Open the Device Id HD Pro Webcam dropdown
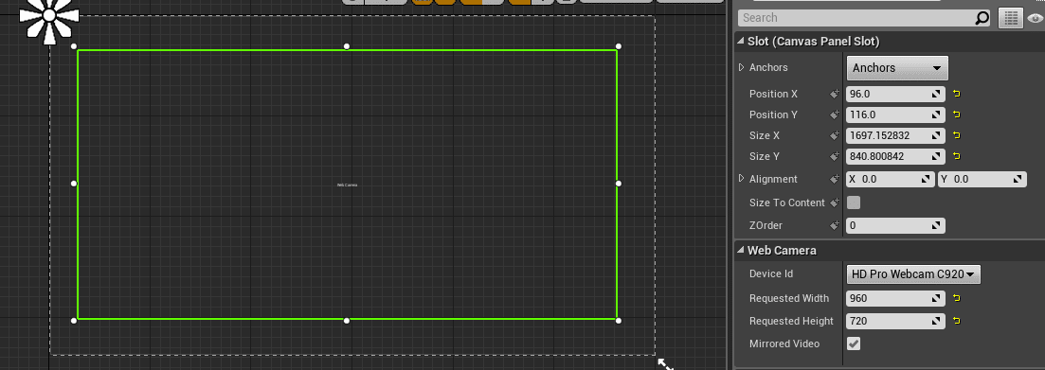The height and width of the screenshot is (370, 1045). coord(913,274)
